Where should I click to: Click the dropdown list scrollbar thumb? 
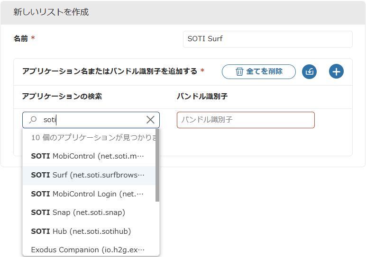[157, 165]
